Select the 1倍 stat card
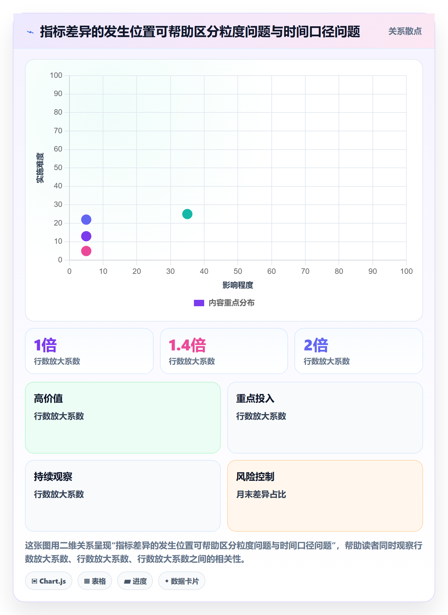Image resolution: width=448 pixels, height=615 pixels. 89,351
